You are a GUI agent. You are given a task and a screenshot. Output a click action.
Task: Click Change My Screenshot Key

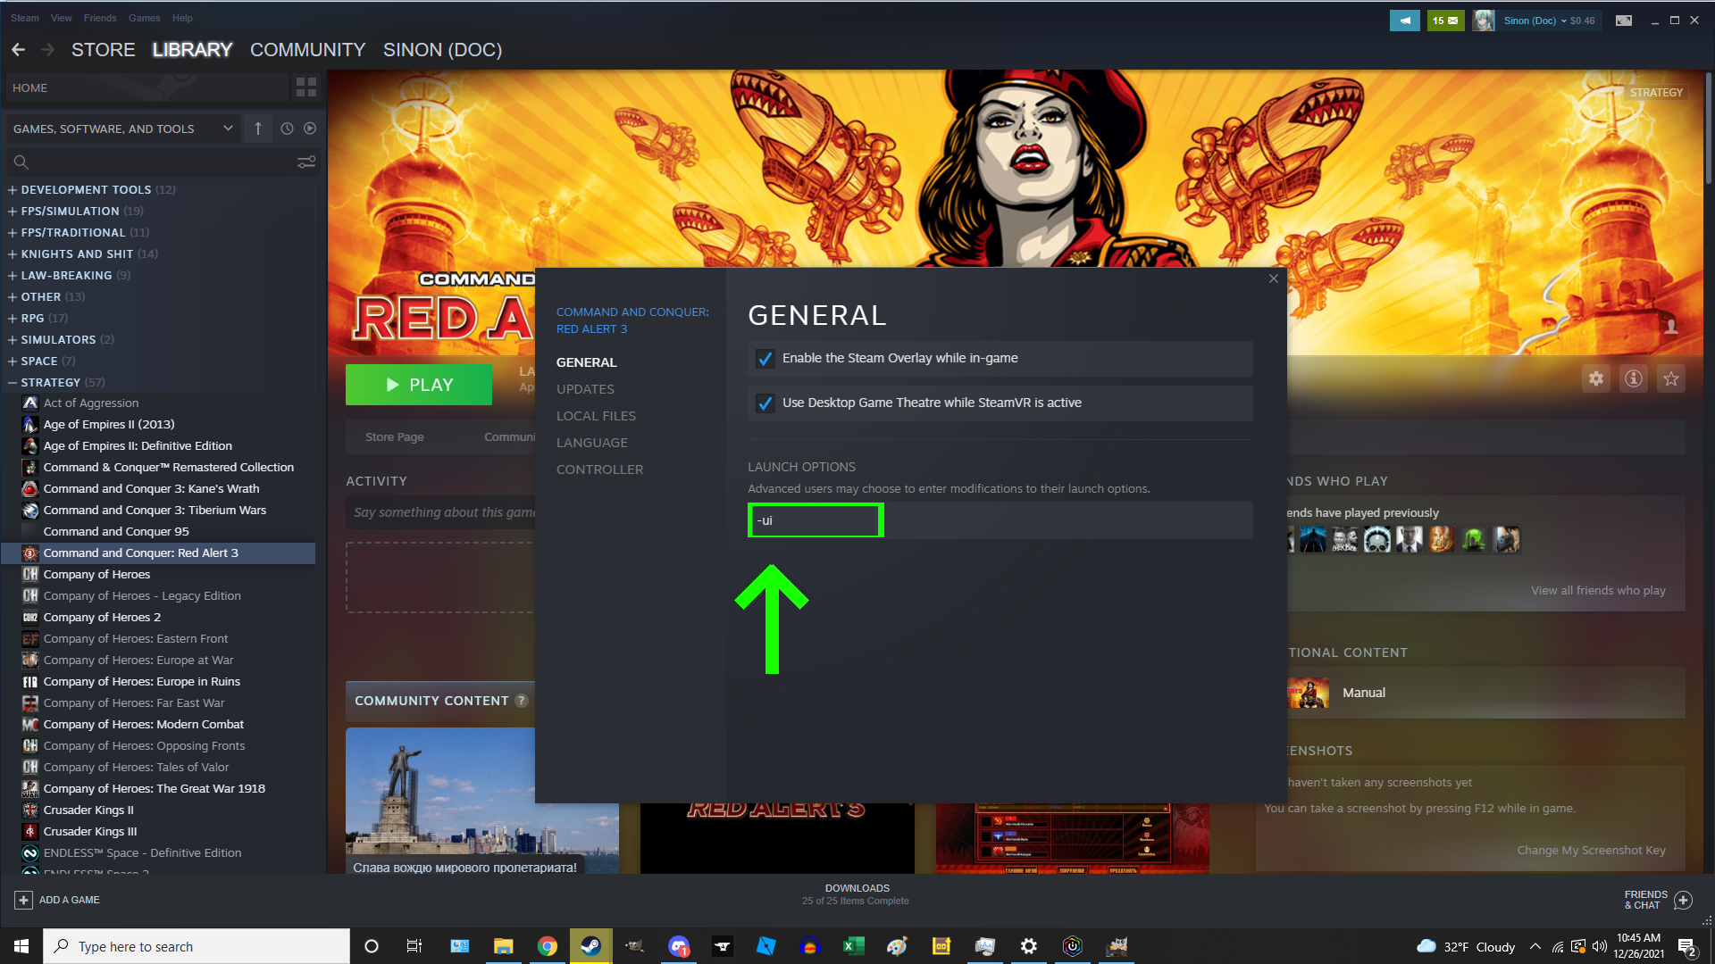point(1591,851)
